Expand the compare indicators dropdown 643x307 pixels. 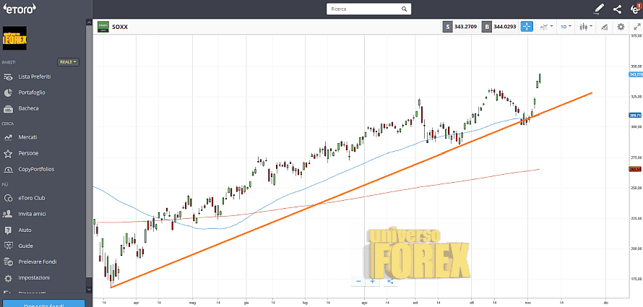coord(546,27)
